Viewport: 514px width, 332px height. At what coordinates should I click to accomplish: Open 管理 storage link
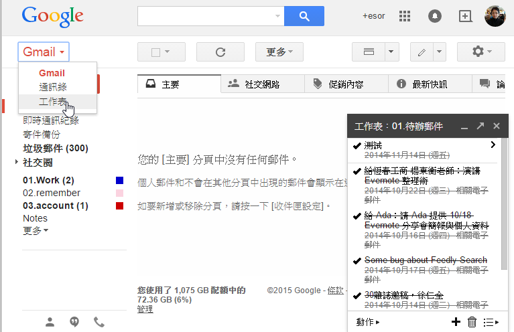(145, 309)
